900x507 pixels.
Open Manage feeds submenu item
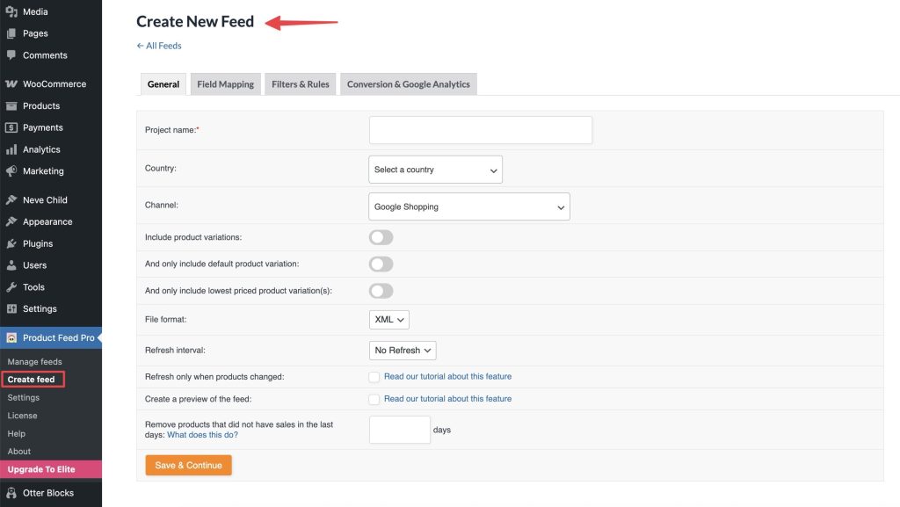34,362
